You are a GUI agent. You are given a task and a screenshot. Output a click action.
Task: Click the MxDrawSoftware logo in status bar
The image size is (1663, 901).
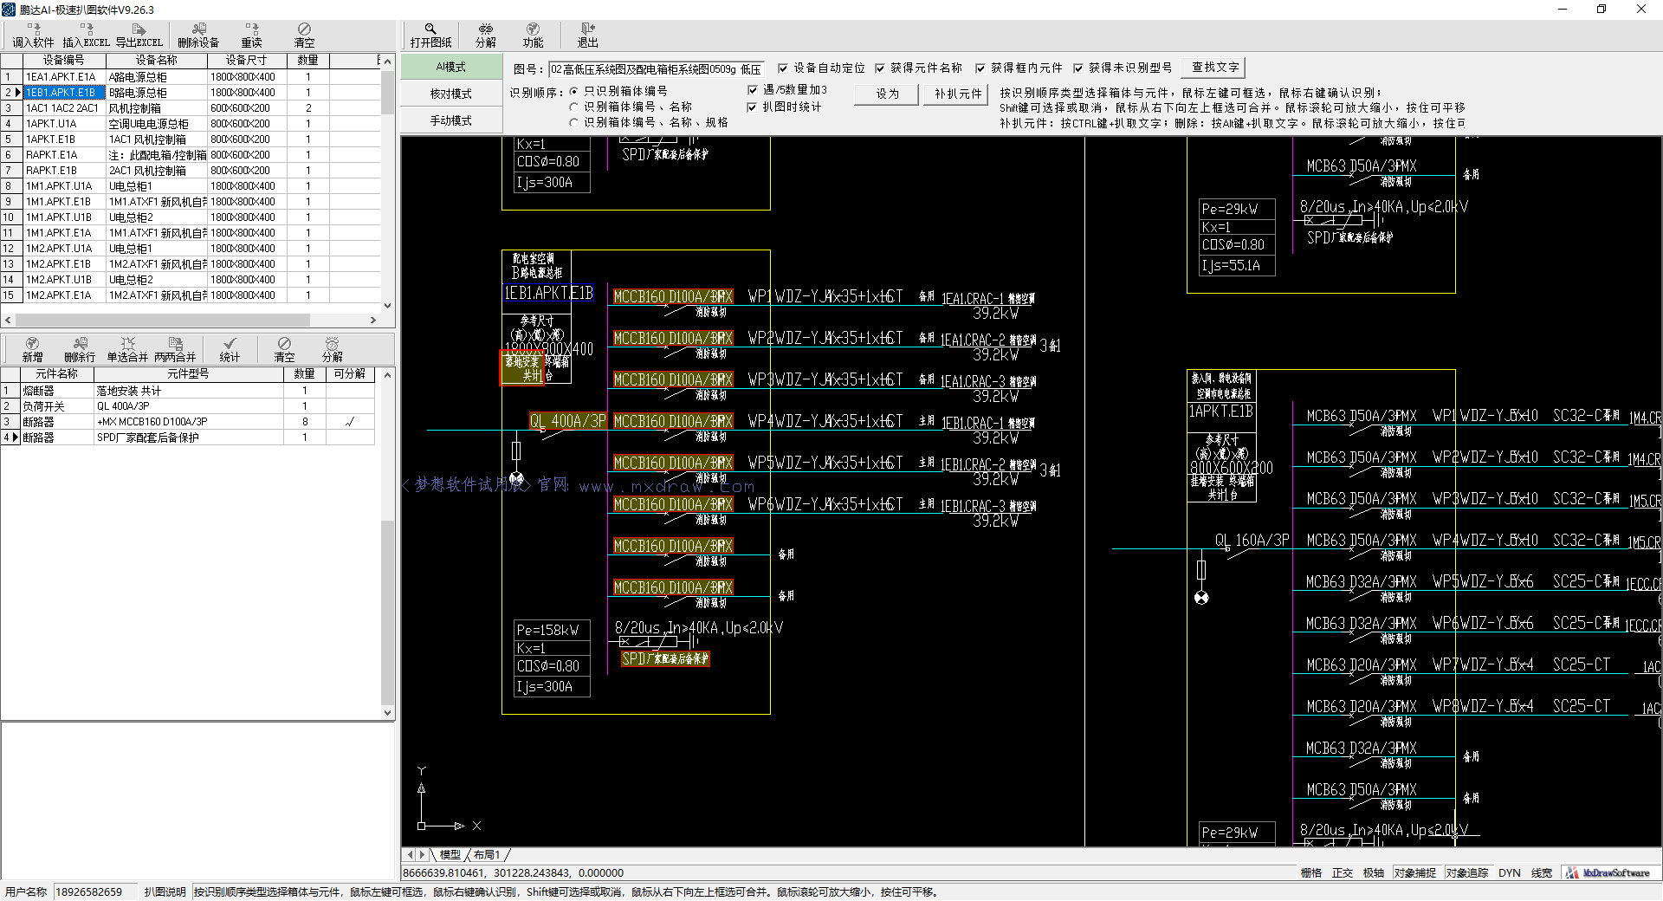coord(1610,873)
